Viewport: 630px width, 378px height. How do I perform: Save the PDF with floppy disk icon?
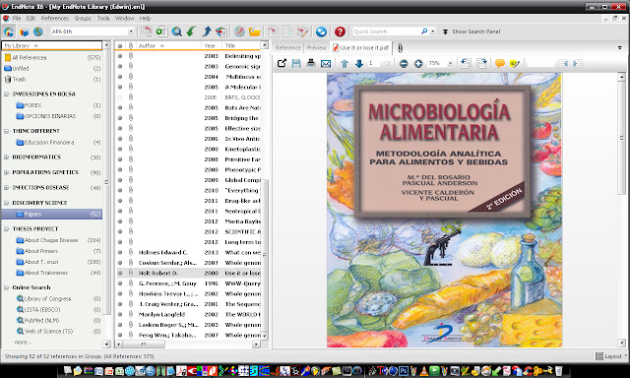tap(296, 63)
